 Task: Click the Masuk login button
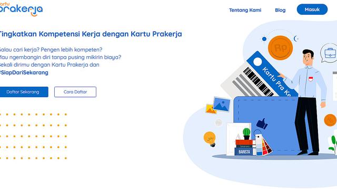pos(312,9)
